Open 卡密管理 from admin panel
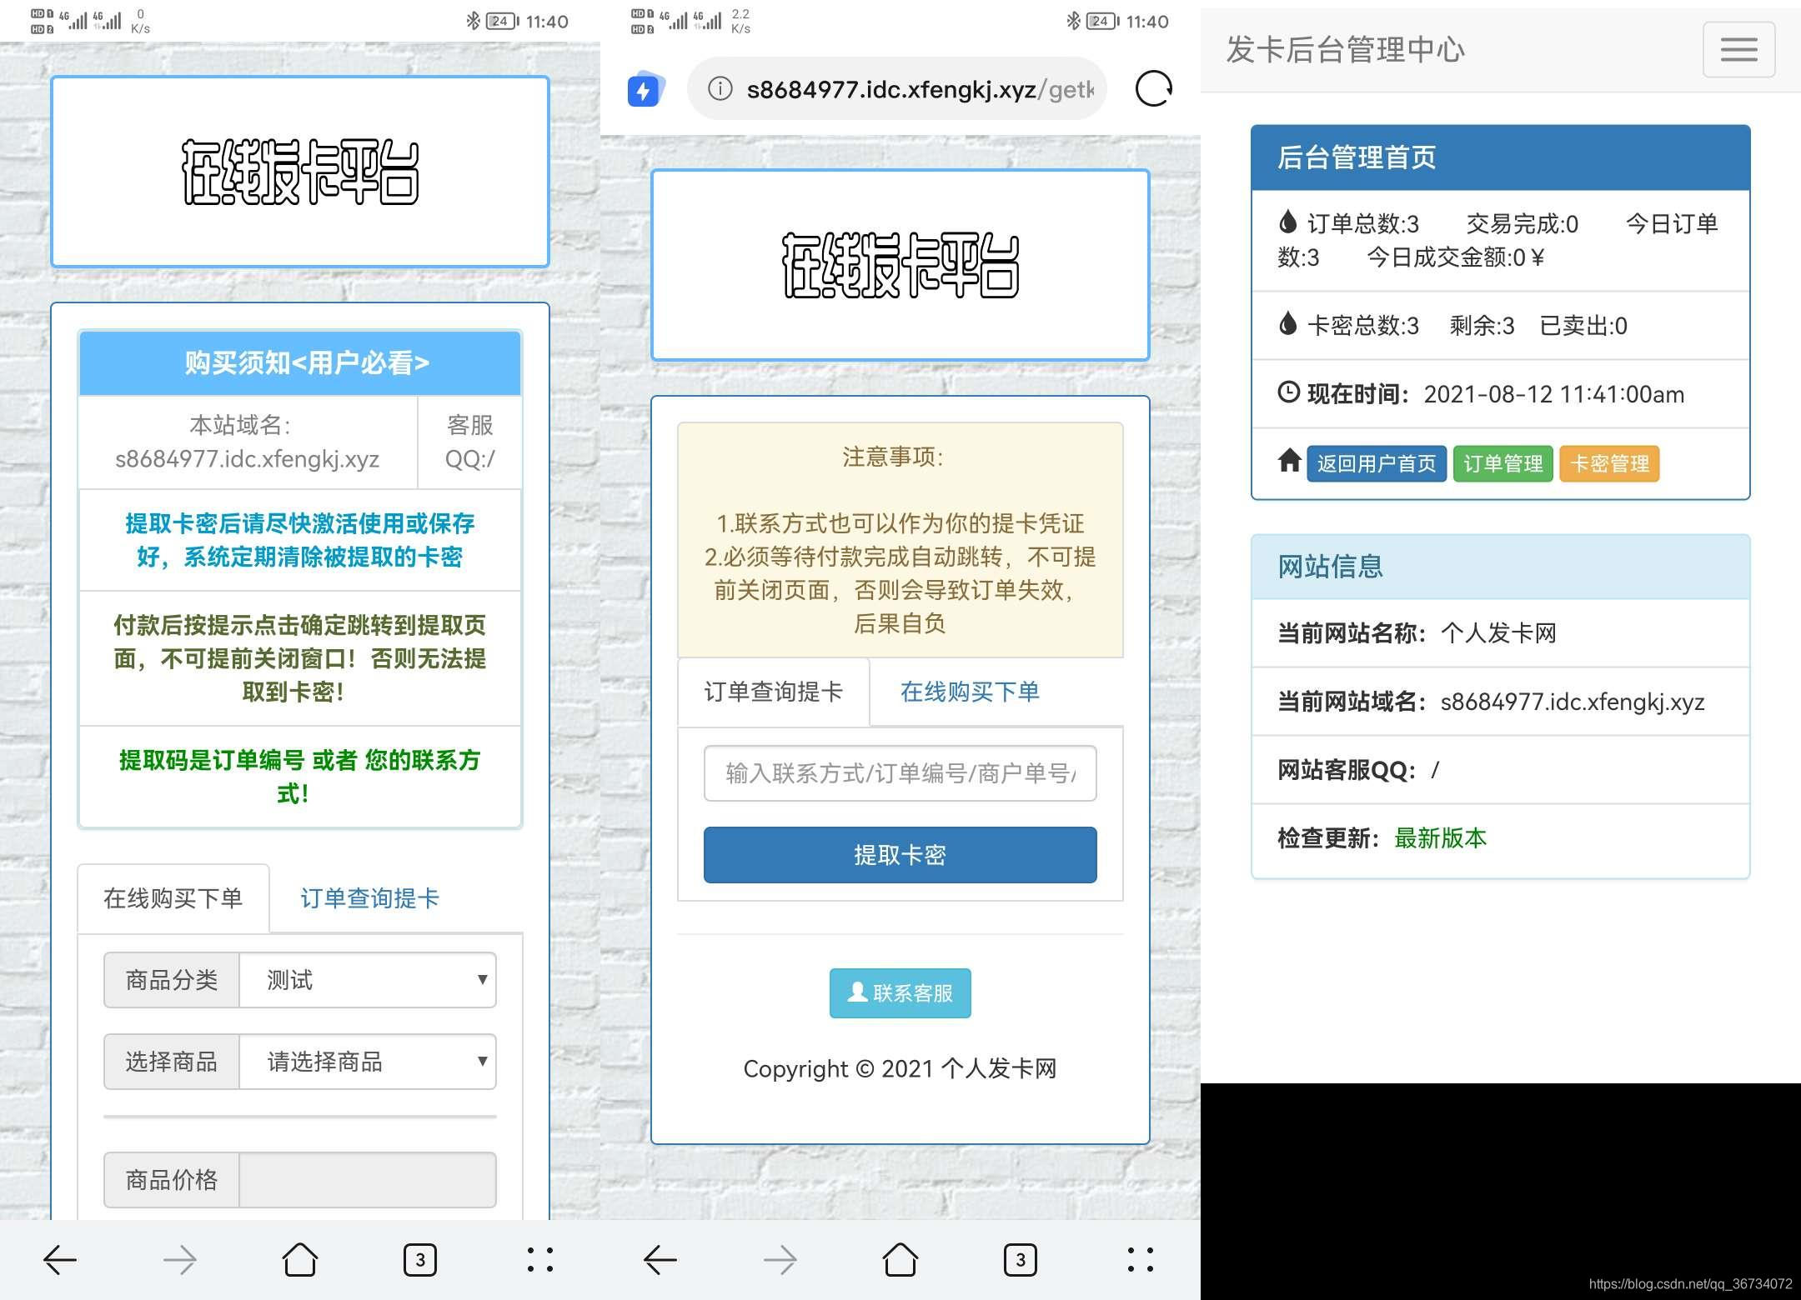Screen dimensions: 1801x1300 tap(1608, 463)
